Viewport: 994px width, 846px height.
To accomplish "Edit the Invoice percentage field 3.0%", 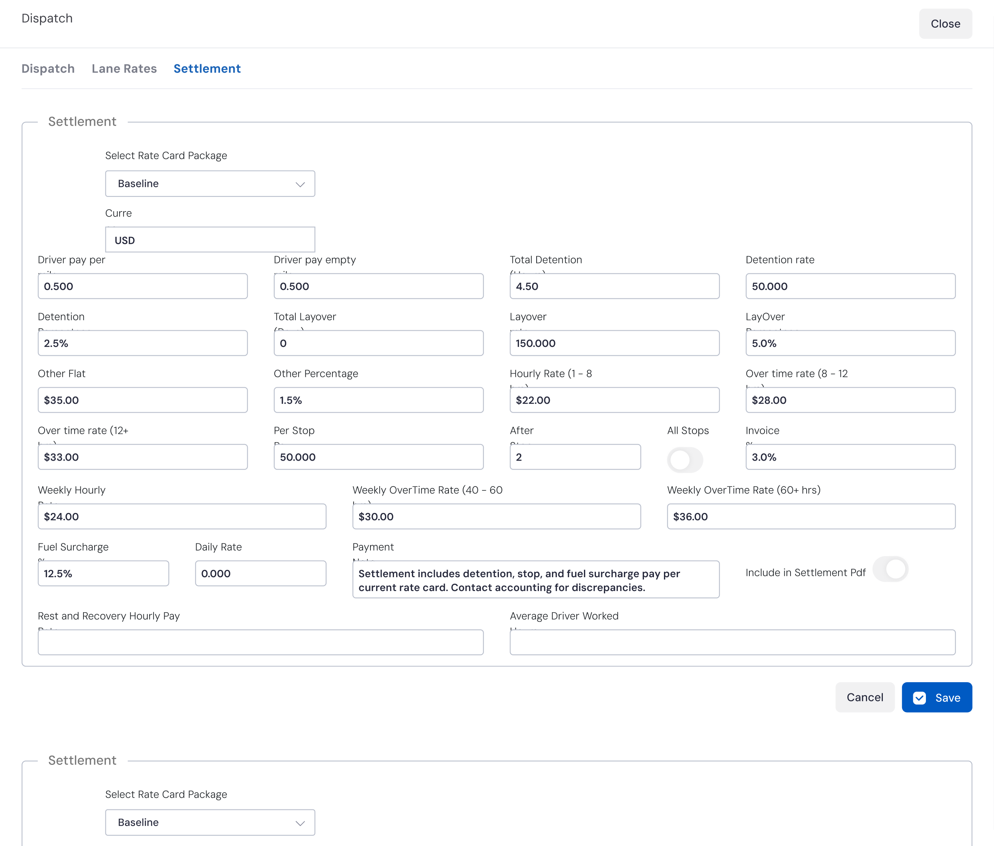I will click(x=850, y=457).
